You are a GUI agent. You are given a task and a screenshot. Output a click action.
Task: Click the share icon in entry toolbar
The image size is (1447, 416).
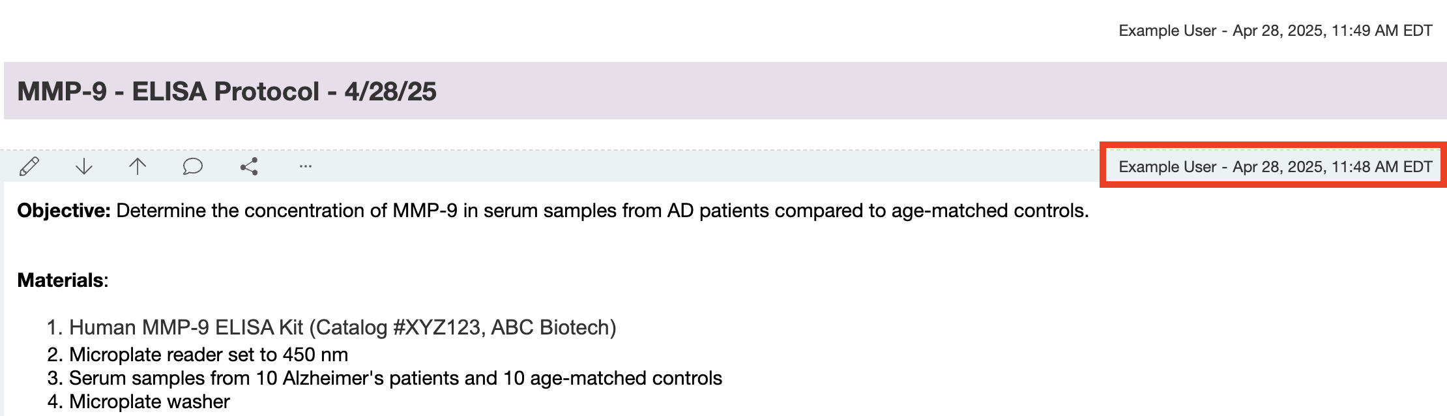pyautogui.click(x=249, y=167)
